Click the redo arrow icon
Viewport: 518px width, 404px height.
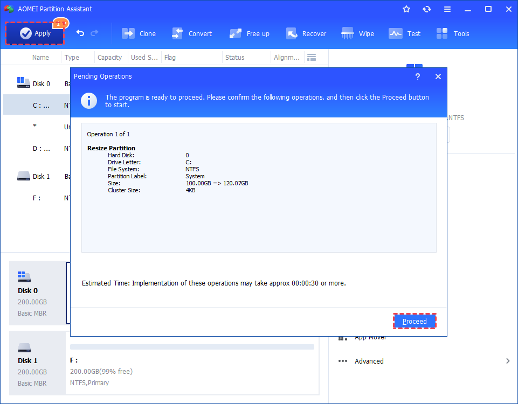tap(94, 33)
